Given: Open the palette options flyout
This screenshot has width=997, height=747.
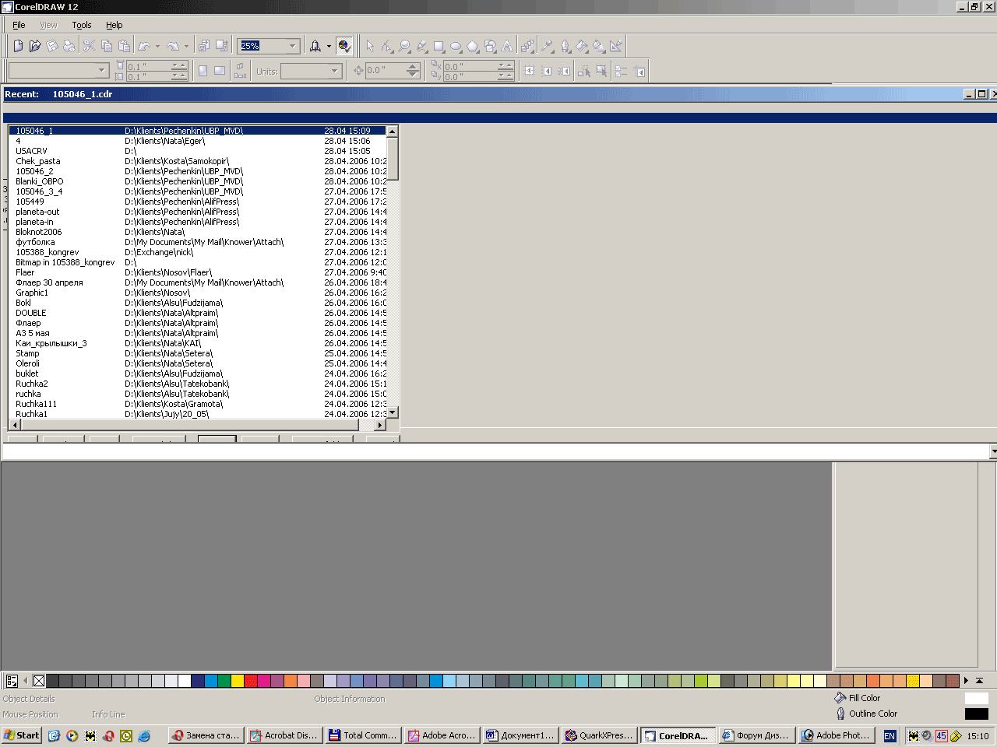Looking at the screenshot, I should pos(12,681).
